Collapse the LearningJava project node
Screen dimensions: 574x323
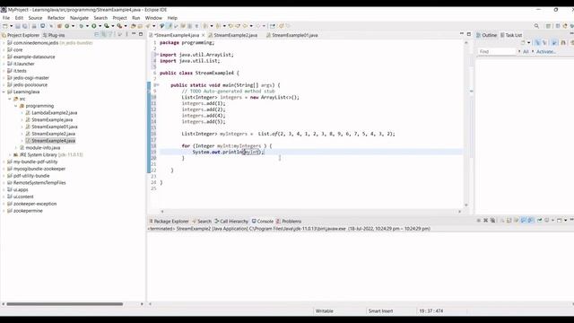click(4, 92)
